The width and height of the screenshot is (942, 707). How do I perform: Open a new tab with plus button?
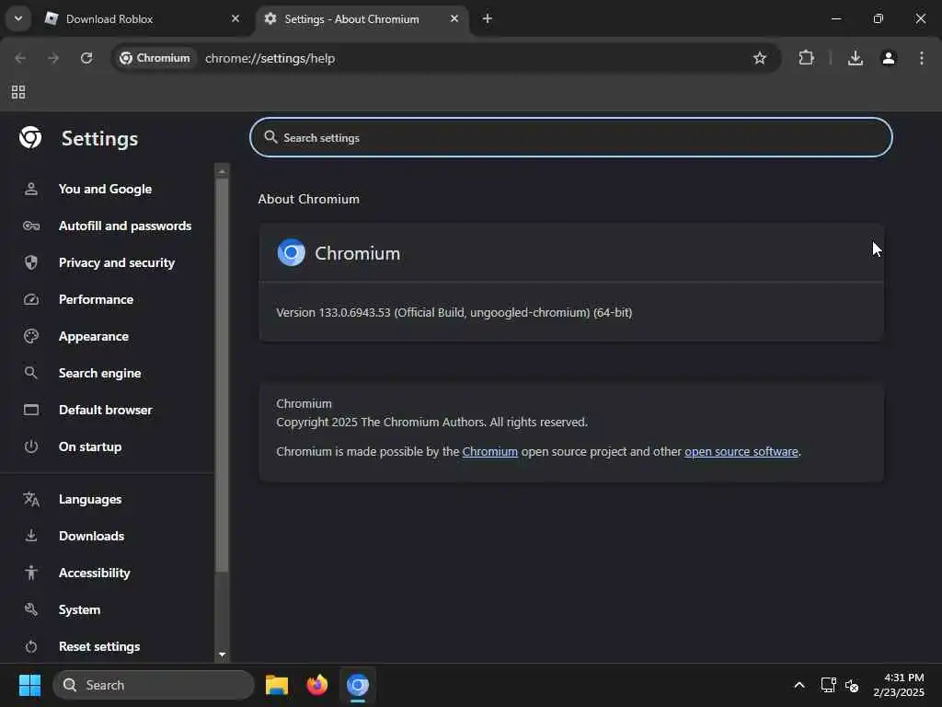[488, 18]
